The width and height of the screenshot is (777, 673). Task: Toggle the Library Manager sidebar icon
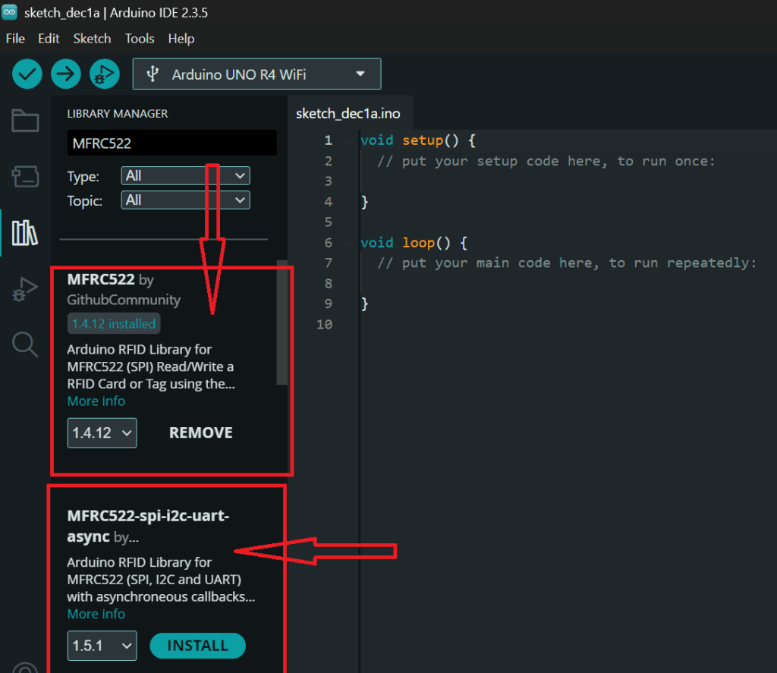(25, 233)
